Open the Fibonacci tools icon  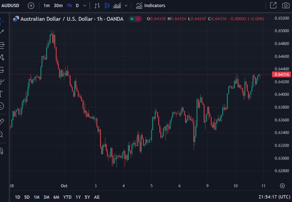2,45
